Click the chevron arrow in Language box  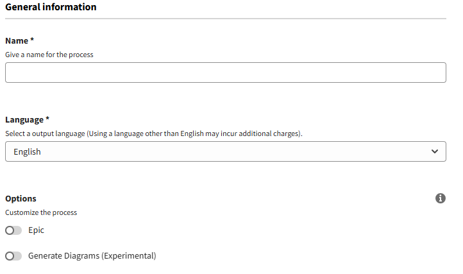pos(435,151)
